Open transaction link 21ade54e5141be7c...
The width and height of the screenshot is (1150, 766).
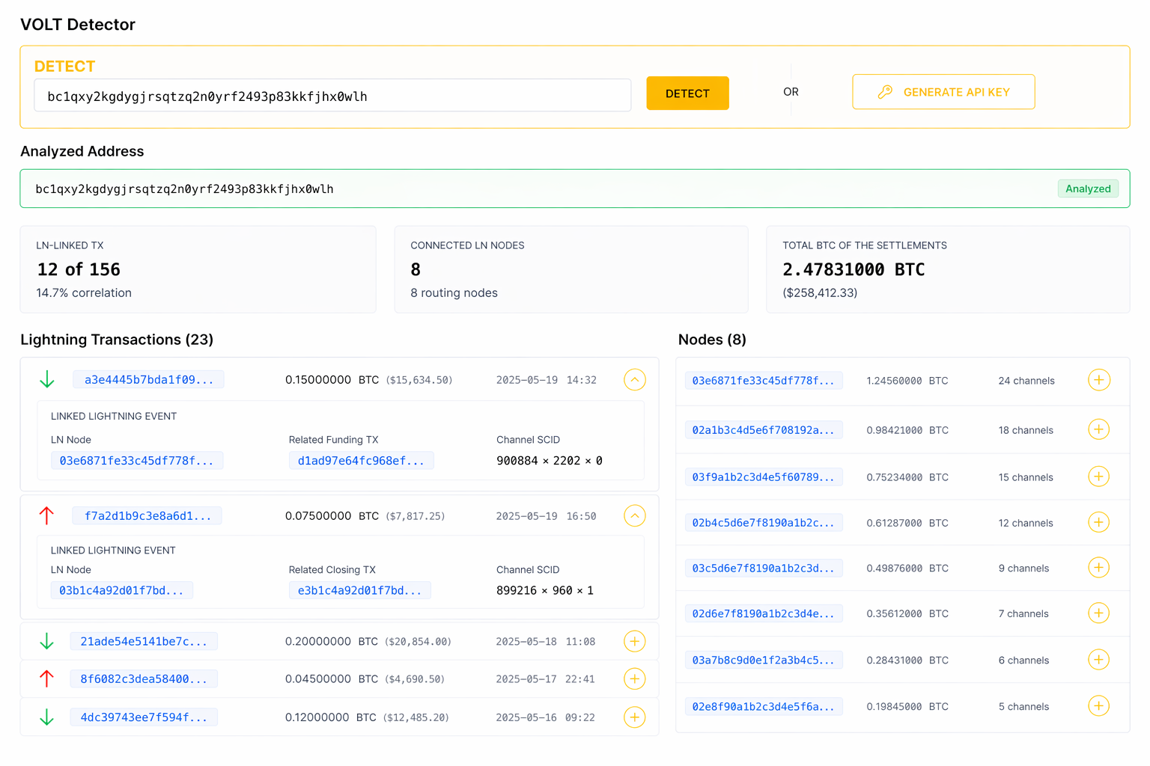[144, 642]
